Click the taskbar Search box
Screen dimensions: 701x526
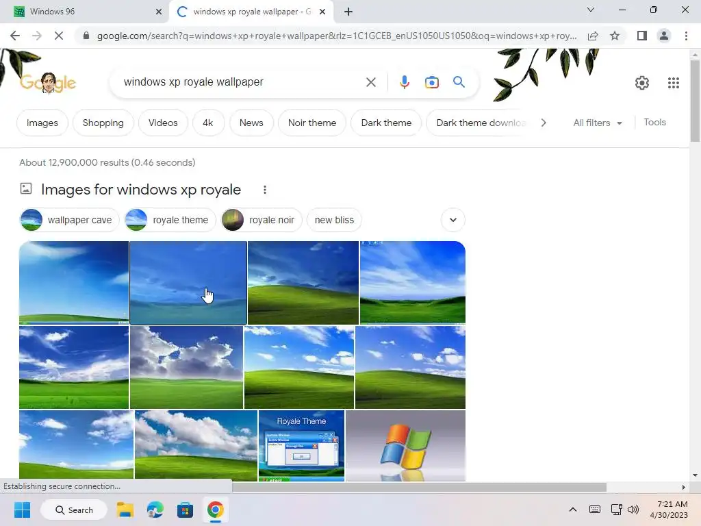click(x=74, y=510)
